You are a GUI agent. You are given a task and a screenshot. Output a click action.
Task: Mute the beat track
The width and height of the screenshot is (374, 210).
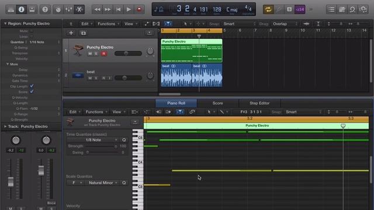(90, 78)
